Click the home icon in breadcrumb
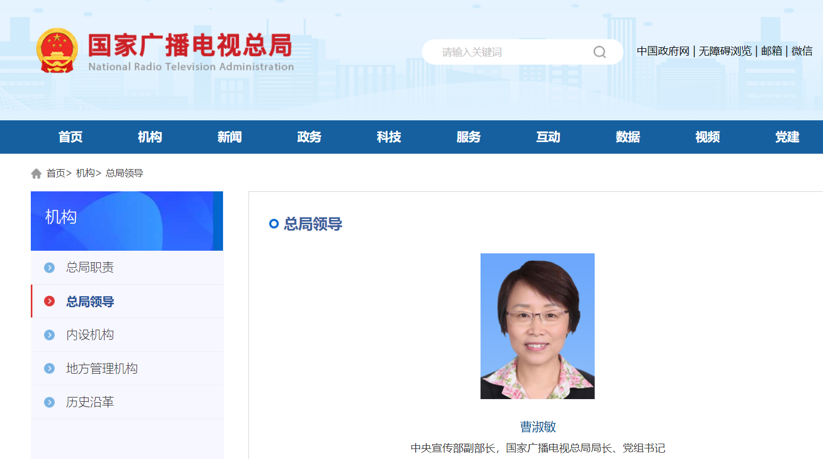This screenshot has height=459, width=823. [x=36, y=173]
